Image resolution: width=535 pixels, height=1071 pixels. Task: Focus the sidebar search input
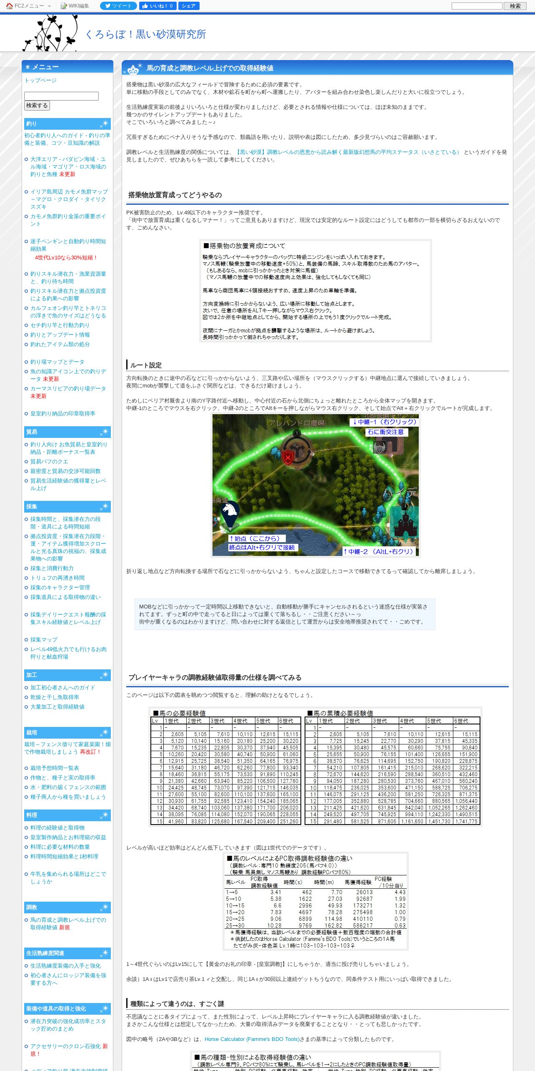pyautogui.click(x=61, y=96)
